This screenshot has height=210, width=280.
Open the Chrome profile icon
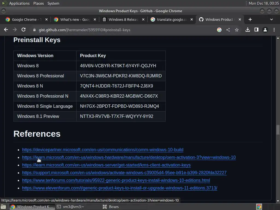click(265, 30)
